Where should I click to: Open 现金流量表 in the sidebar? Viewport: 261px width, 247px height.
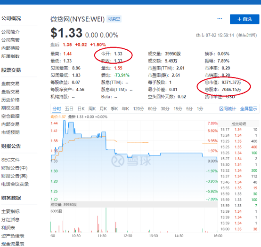pyautogui.click(x=13, y=244)
